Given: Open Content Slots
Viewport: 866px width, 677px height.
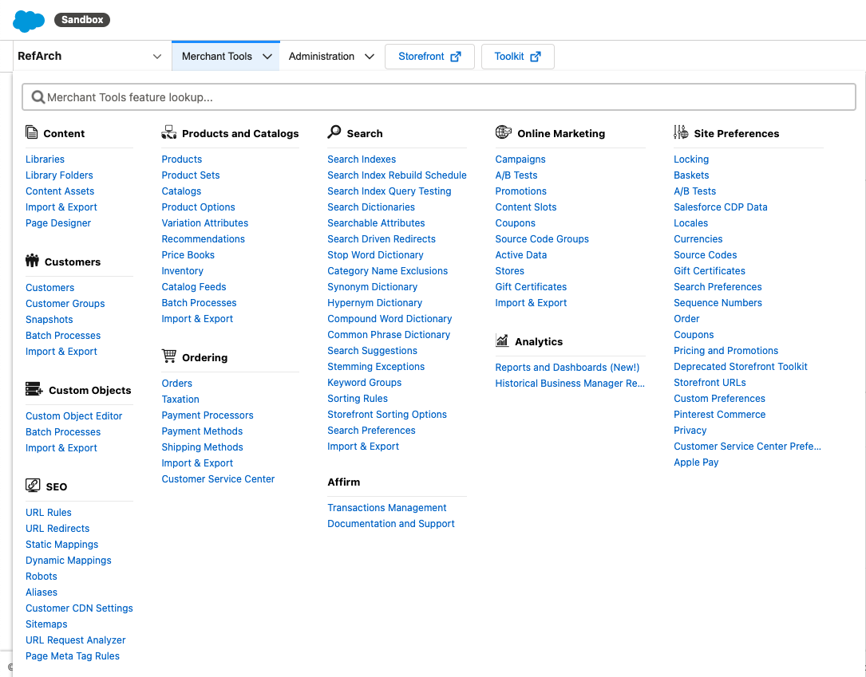Looking at the screenshot, I should [526, 207].
